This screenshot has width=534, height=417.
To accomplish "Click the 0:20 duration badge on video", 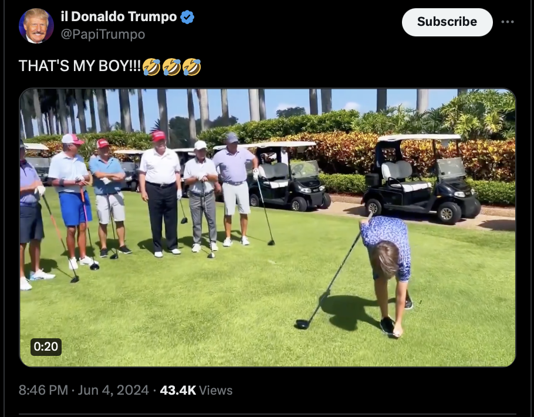I will [x=46, y=347].
